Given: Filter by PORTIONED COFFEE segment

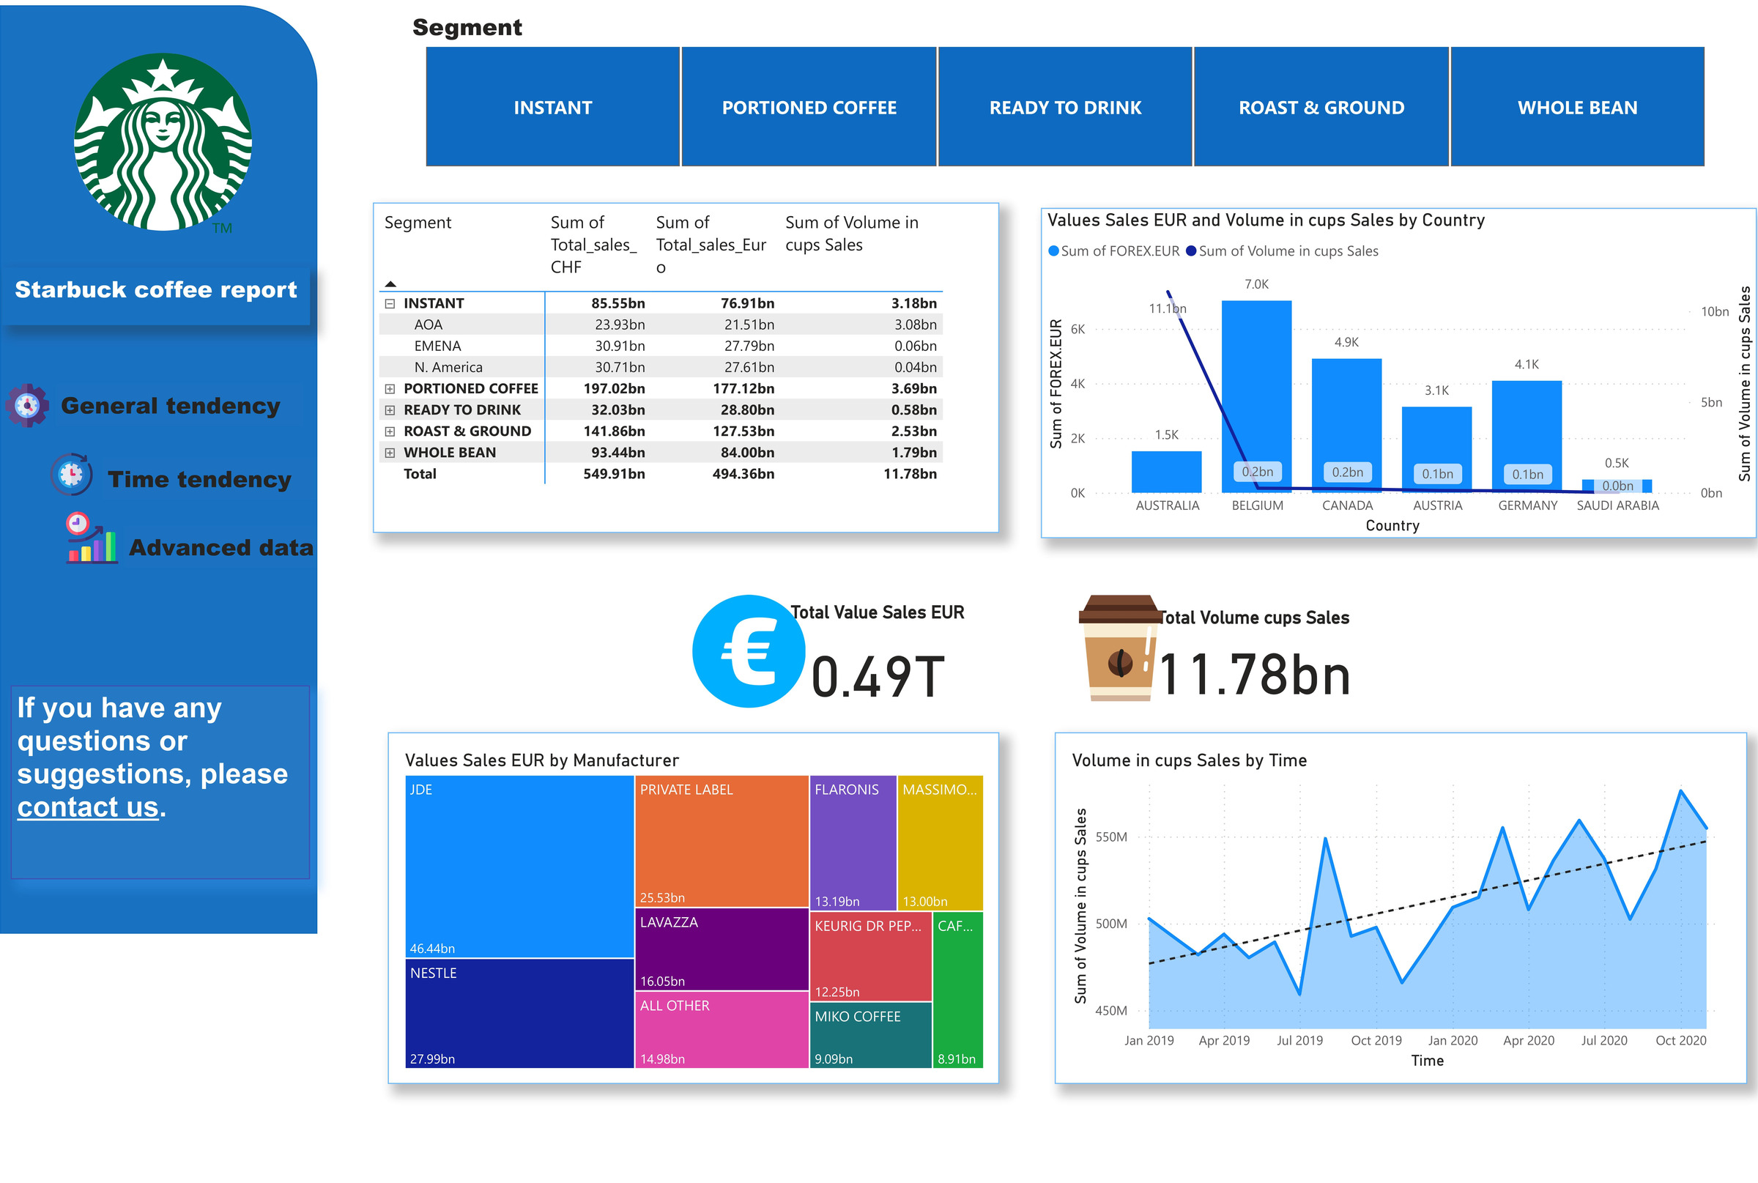Looking at the screenshot, I should point(809,107).
